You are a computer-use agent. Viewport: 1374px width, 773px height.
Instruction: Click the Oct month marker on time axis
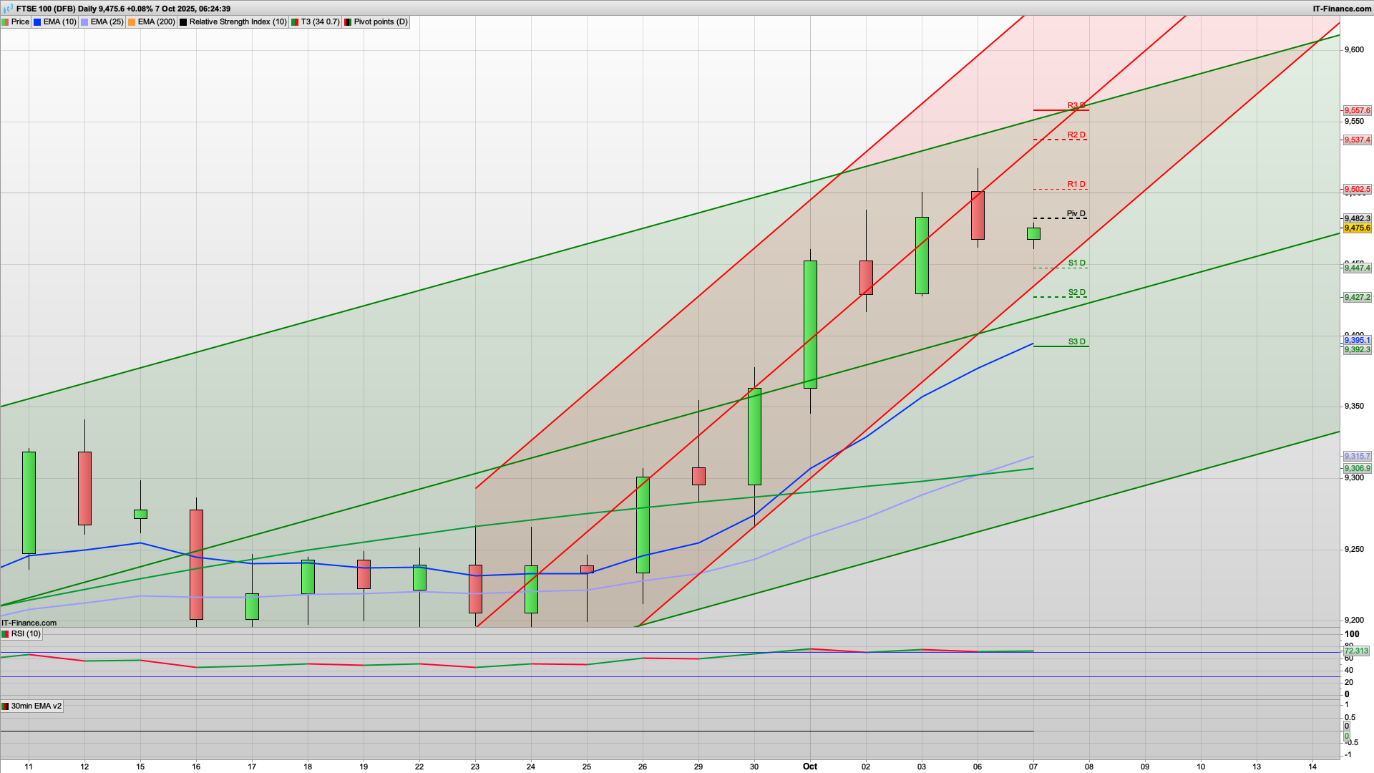click(809, 767)
